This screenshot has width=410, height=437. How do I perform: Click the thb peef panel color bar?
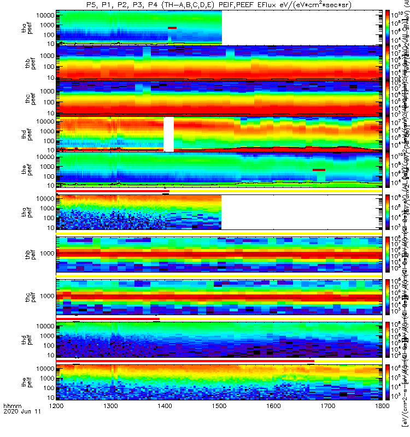point(388,63)
